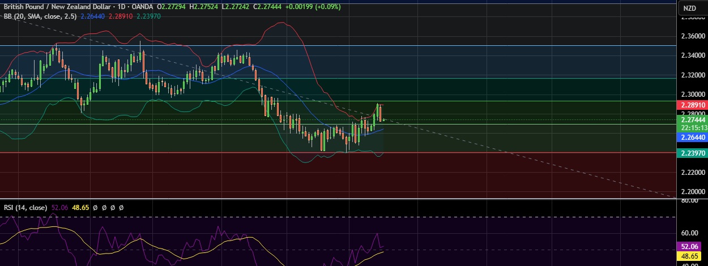Click the yellow RSI MA value 48.65 in legend
This screenshot has width=708, height=266.
tap(82, 208)
